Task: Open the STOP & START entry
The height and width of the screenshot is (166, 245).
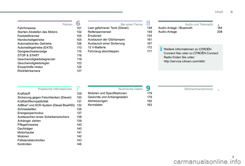Action: (x=50, y=55)
